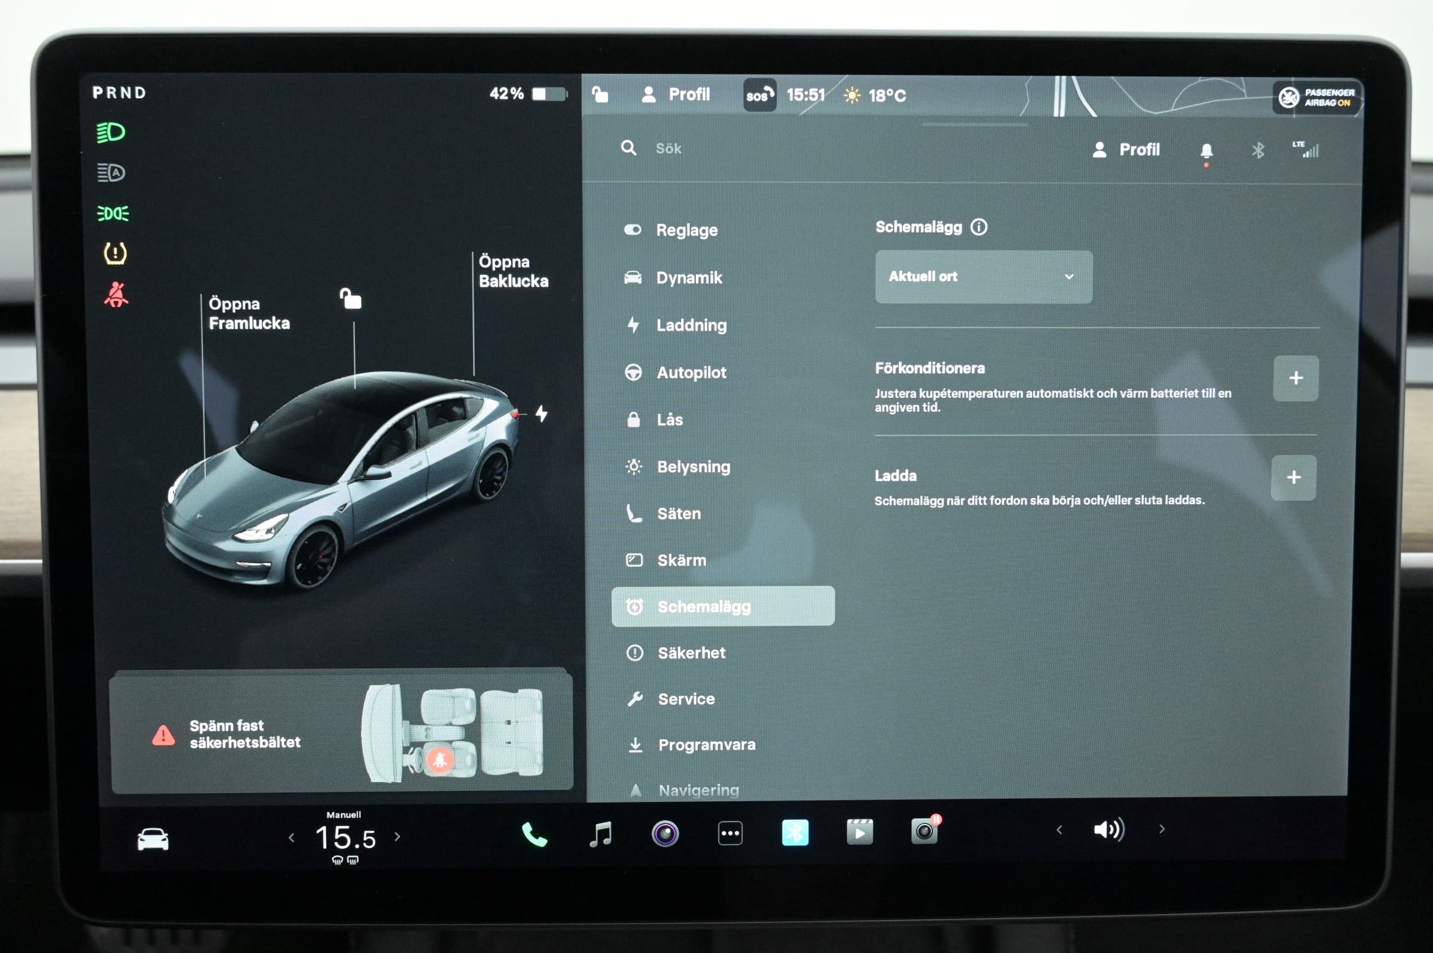This screenshot has width=1433, height=953.
Task: Toggle the headlight low beam indicator
Action: click(111, 132)
